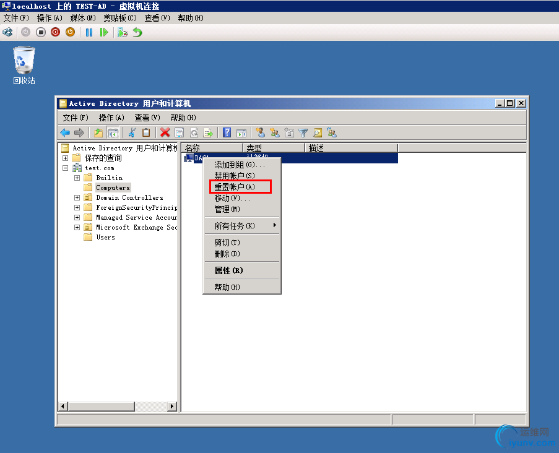Screen dimensions: 559x453
Task: Pause the virtual machine
Action: 89,32
